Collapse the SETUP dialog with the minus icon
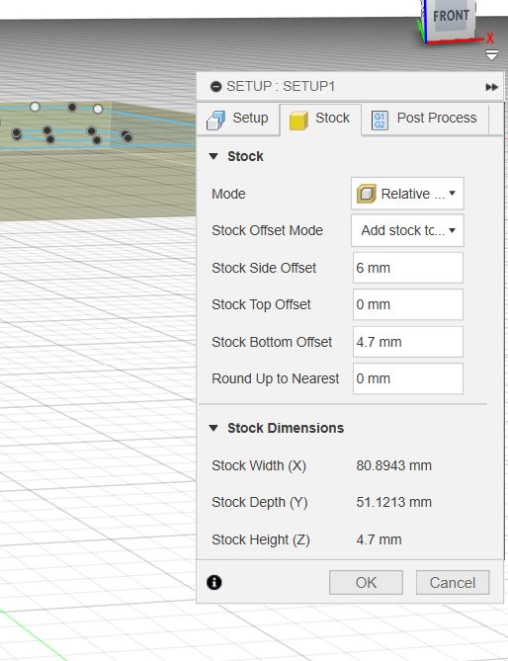508x661 pixels. (x=215, y=87)
